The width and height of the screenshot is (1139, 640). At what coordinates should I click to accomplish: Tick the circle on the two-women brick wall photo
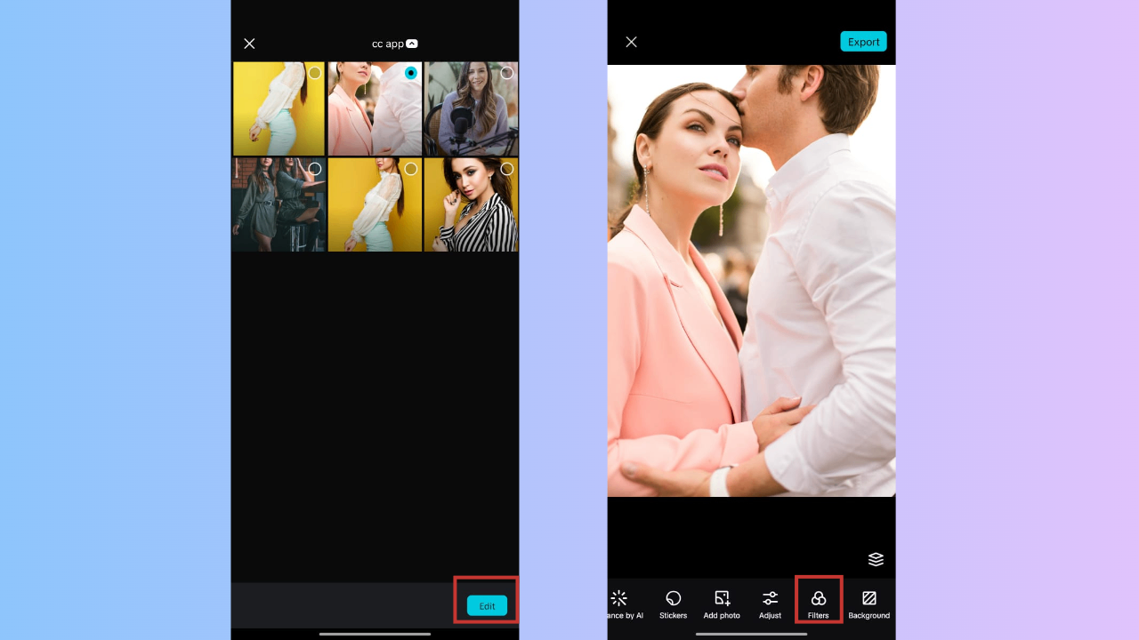314,168
